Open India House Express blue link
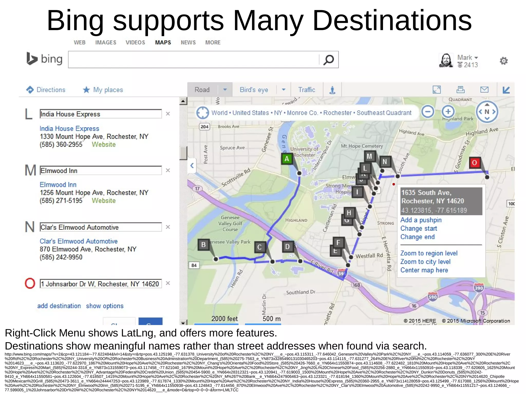This screenshot has width=526, height=394. (x=69, y=128)
